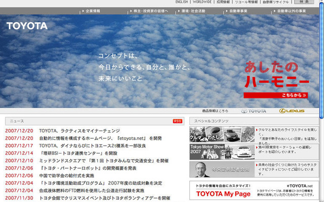
Task: Open the WORLDWIDE link
Action: pos(202,2)
